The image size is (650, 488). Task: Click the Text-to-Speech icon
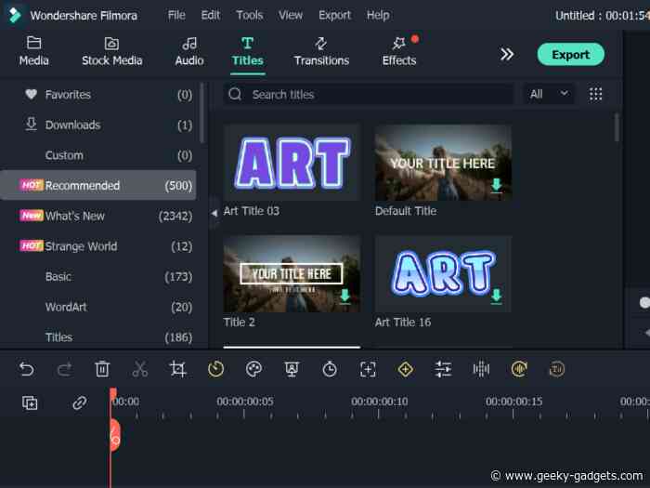pyautogui.click(x=557, y=368)
